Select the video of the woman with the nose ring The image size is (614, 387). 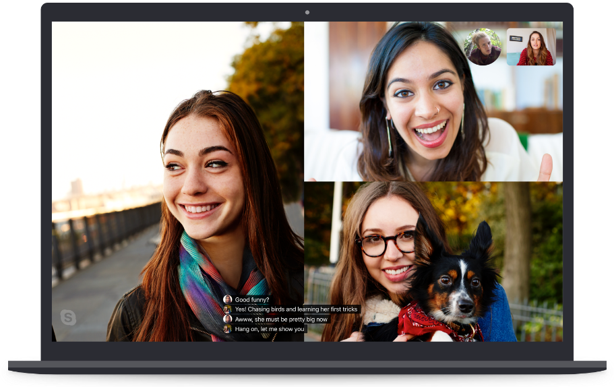pos(433,101)
